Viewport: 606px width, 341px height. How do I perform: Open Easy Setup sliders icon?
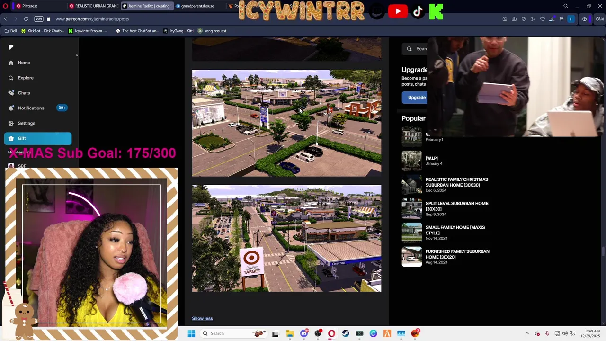(561, 19)
